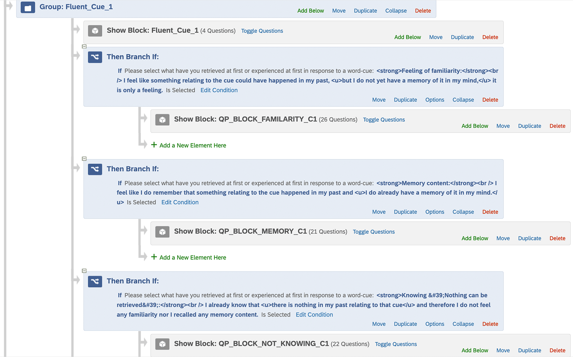Click the Show Block: QP_BLOCK_MEMORY_C1 title text
This screenshot has height=357, width=573.
pos(240,231)
